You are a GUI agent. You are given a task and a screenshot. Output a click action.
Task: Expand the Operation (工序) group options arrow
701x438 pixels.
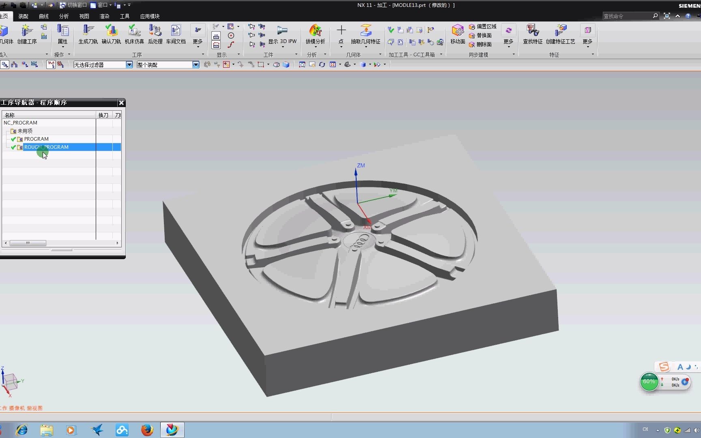[203, 54]
